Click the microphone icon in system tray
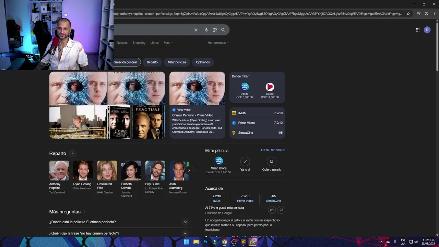The height and width of the screenshot is (247, 439). point(395,242)
